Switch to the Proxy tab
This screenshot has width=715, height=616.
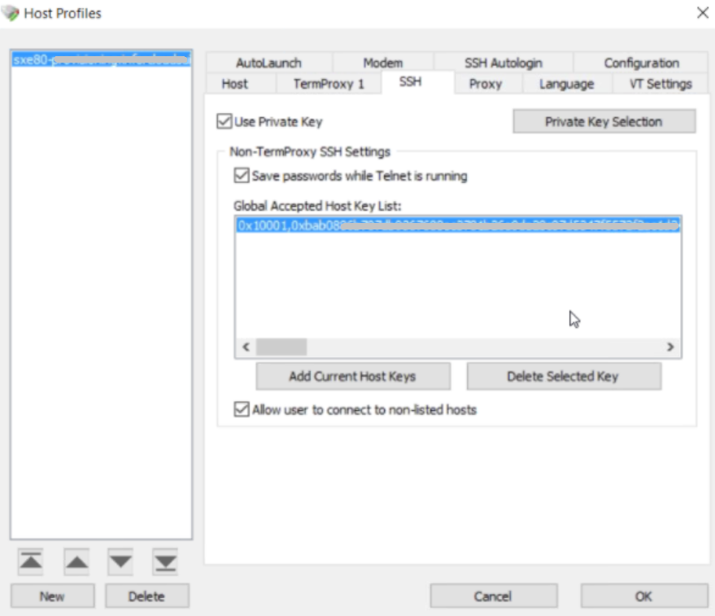click(486, 83)
